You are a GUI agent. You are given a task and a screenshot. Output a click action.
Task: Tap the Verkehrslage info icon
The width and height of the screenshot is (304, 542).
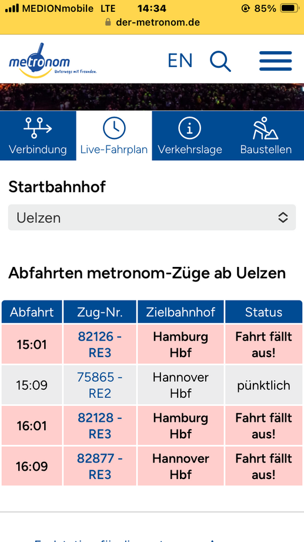point(190,128)
